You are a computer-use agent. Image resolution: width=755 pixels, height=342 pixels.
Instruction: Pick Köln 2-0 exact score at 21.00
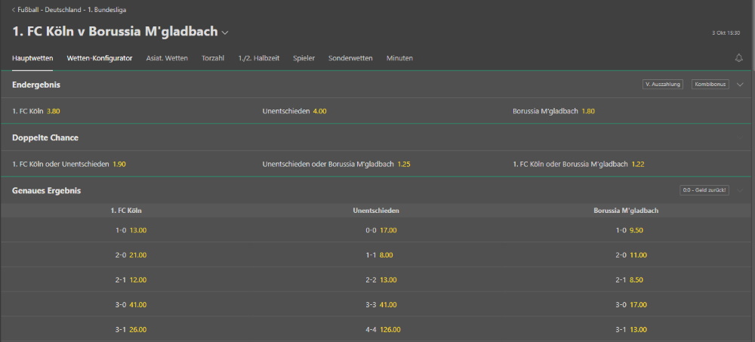click(131, 255)
